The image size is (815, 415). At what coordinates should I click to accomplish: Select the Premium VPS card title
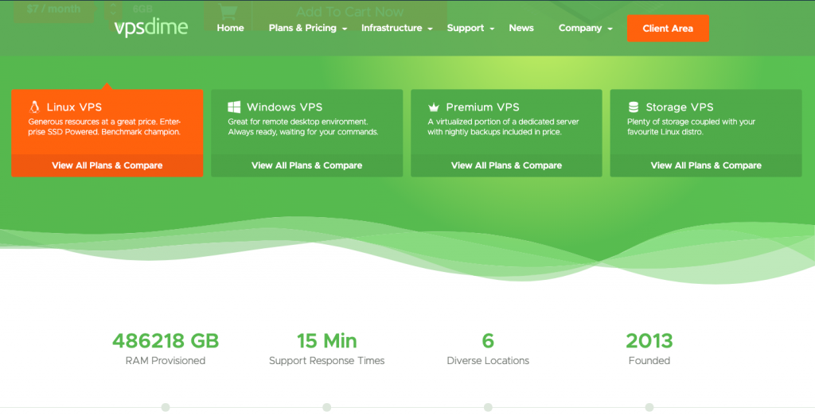point(482,107)
